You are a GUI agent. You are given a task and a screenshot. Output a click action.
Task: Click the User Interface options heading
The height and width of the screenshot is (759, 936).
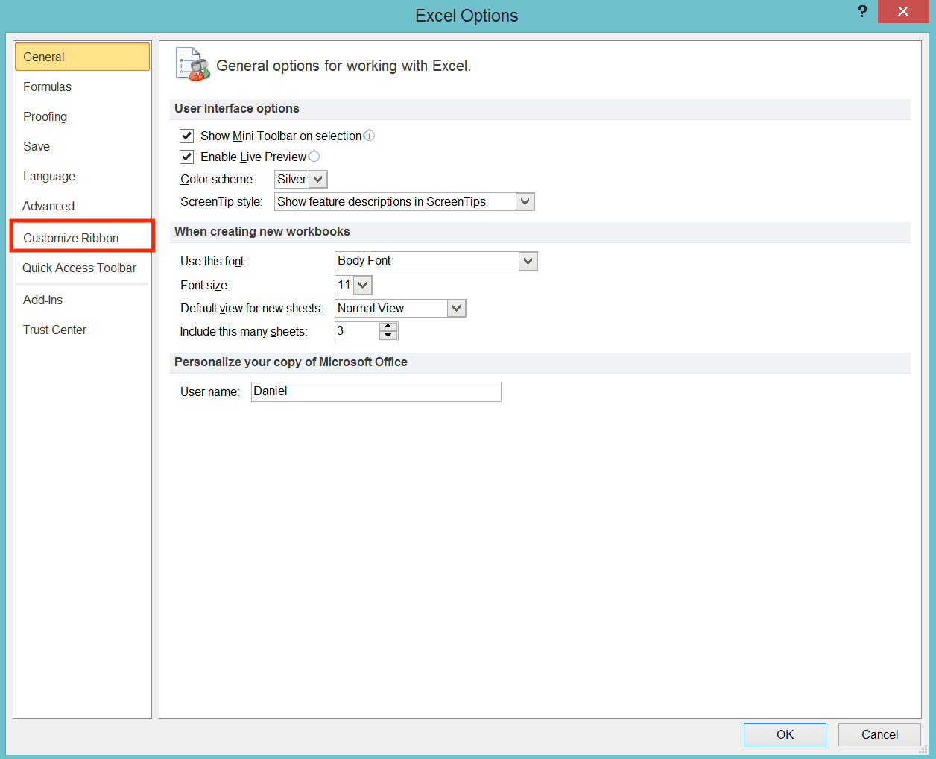click(237, 108)
